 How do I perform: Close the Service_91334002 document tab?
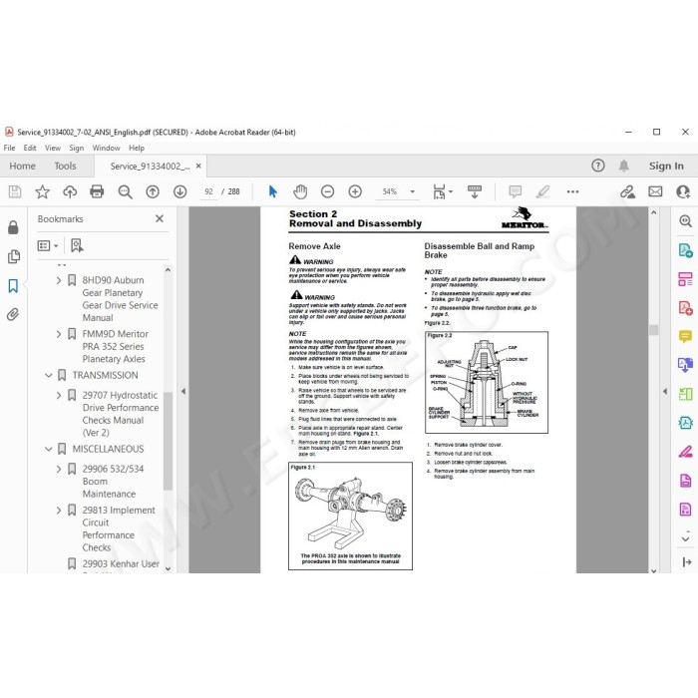pos(198,167)
